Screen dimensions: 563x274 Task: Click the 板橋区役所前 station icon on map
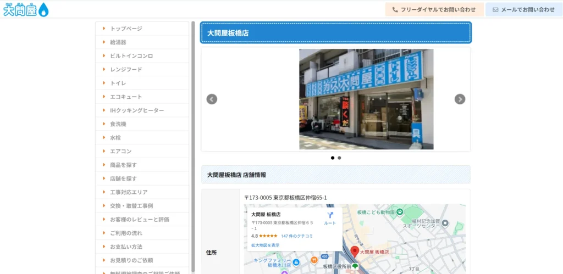click(x=355, y=267)
